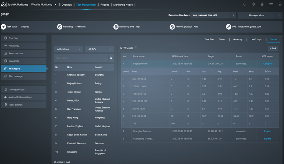This screenshot has width=284, height=164.
Task: Click the Synthetic Monitoring cloud logo
Action: 3,5
